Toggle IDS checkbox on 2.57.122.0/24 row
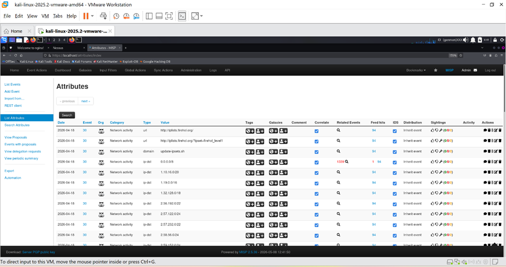The width and height of the screenshot is (506, 267). (394, 215)
